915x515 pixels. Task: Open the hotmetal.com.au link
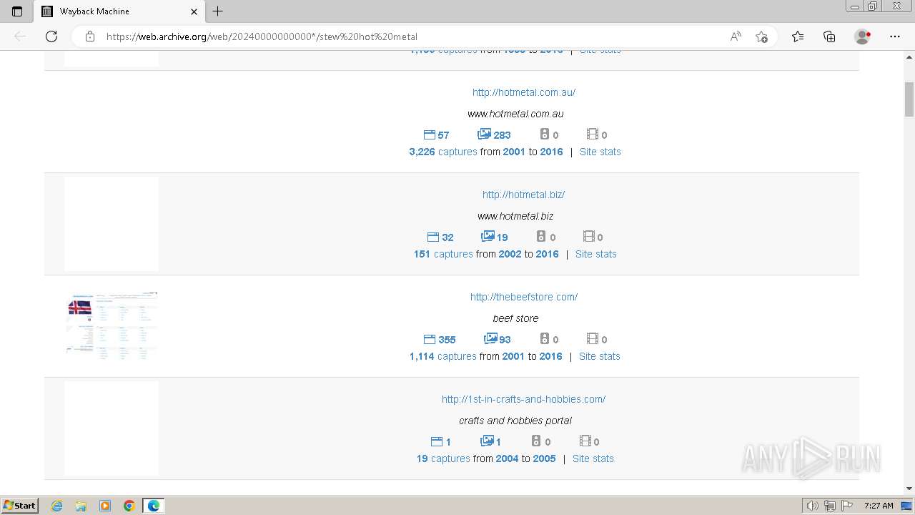point(524,92)
